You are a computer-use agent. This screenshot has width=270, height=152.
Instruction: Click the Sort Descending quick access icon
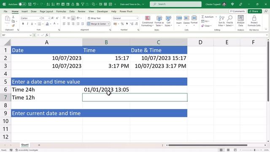[53, 4]
